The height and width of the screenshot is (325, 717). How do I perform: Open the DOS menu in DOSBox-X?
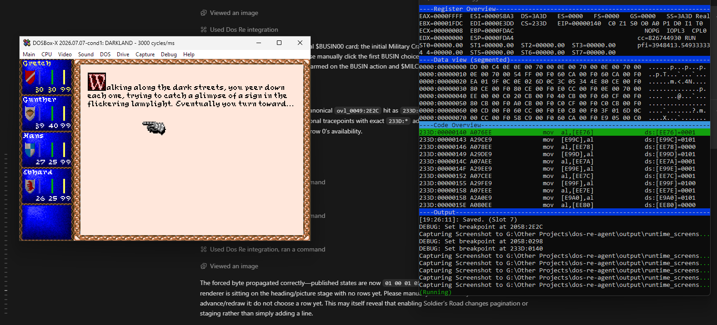coord(105,54)
